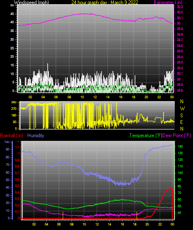Click the "29.6" barometer axis value
This screenshot has height=230, width=193.
coord(180,46)
